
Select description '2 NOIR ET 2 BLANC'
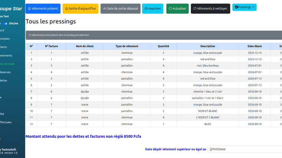click(208, 117)
